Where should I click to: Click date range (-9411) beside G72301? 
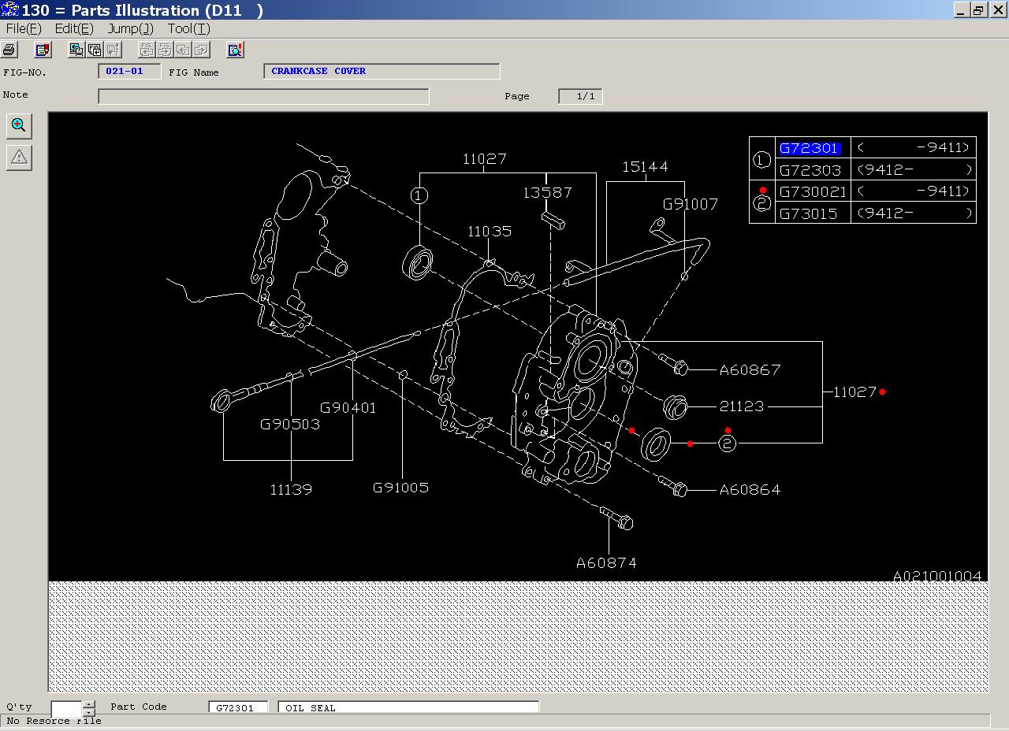914,148
